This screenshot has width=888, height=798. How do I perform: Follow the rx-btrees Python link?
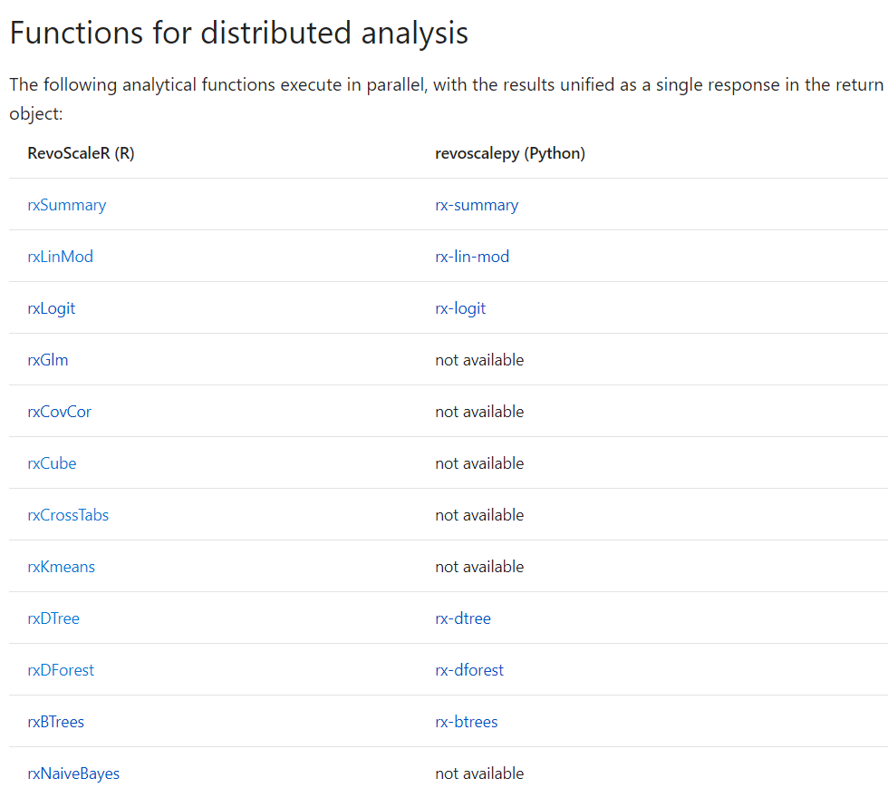(x=467, y=722)
